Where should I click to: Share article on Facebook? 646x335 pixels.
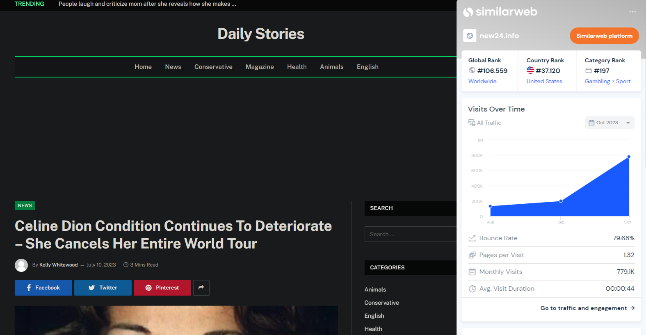[43, 288]
